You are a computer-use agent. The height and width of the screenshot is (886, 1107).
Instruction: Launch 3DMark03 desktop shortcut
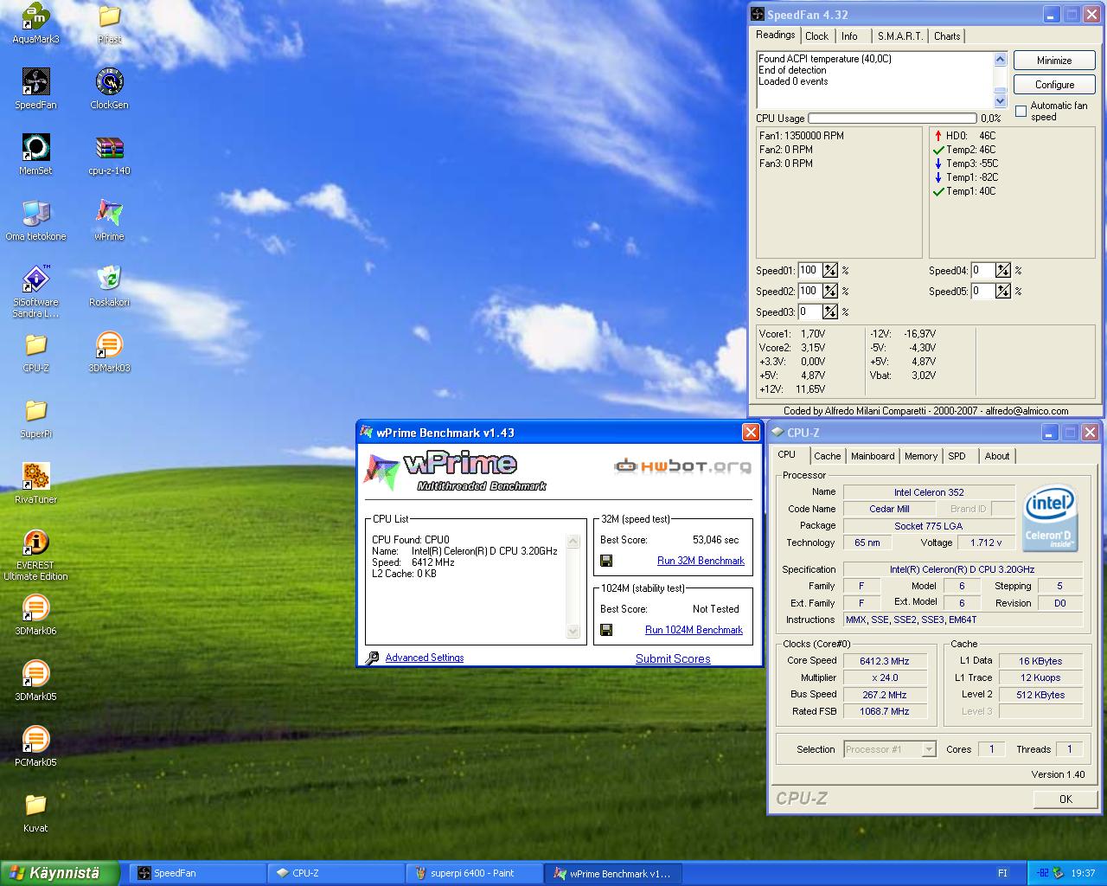pos(109,351)
